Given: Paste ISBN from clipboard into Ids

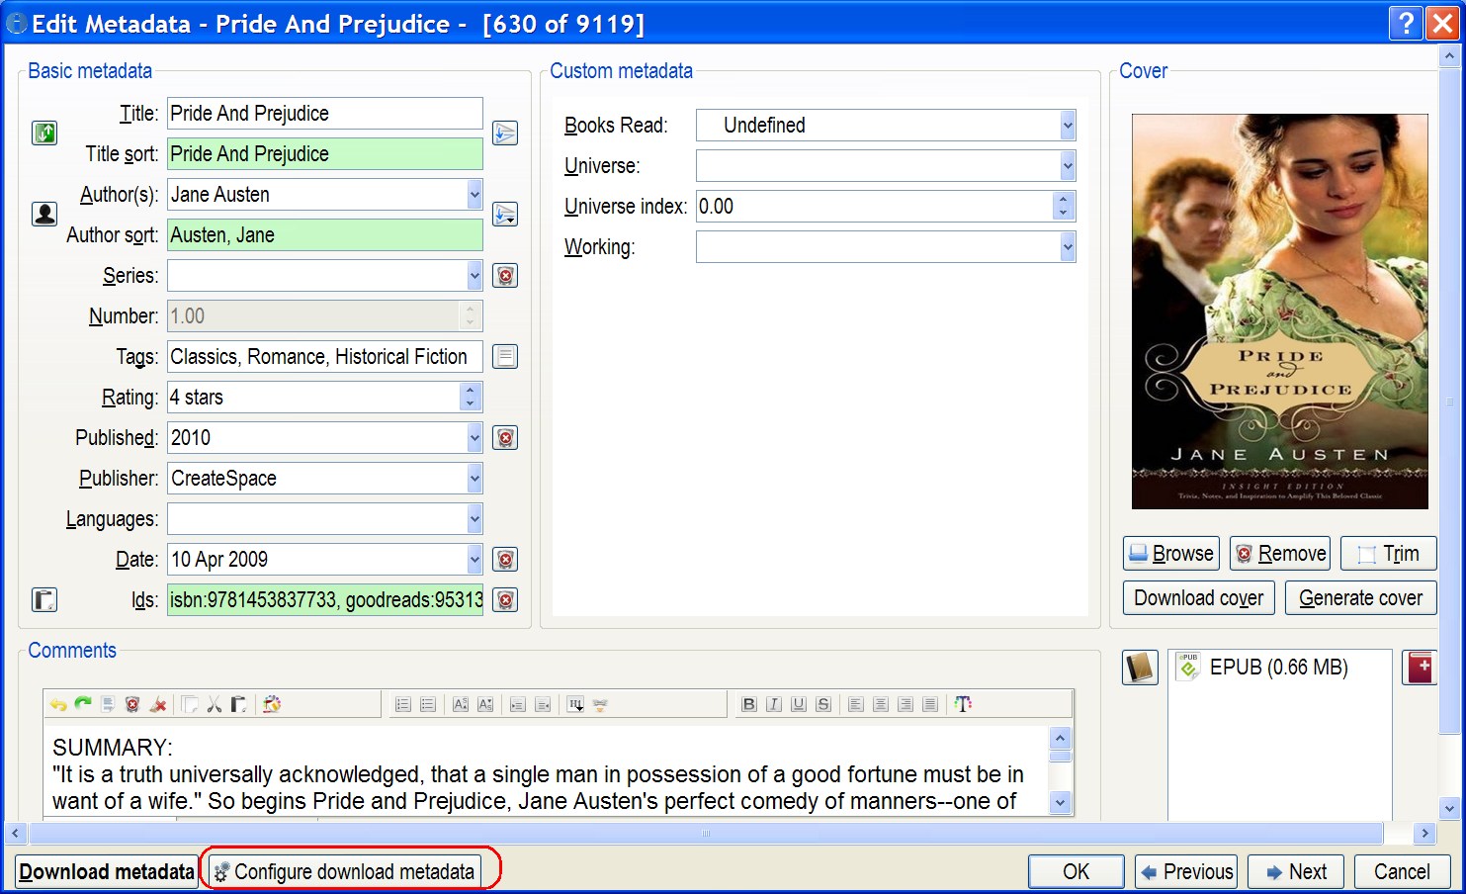Looking at the screenshot, I should click(x=44, y=600).
